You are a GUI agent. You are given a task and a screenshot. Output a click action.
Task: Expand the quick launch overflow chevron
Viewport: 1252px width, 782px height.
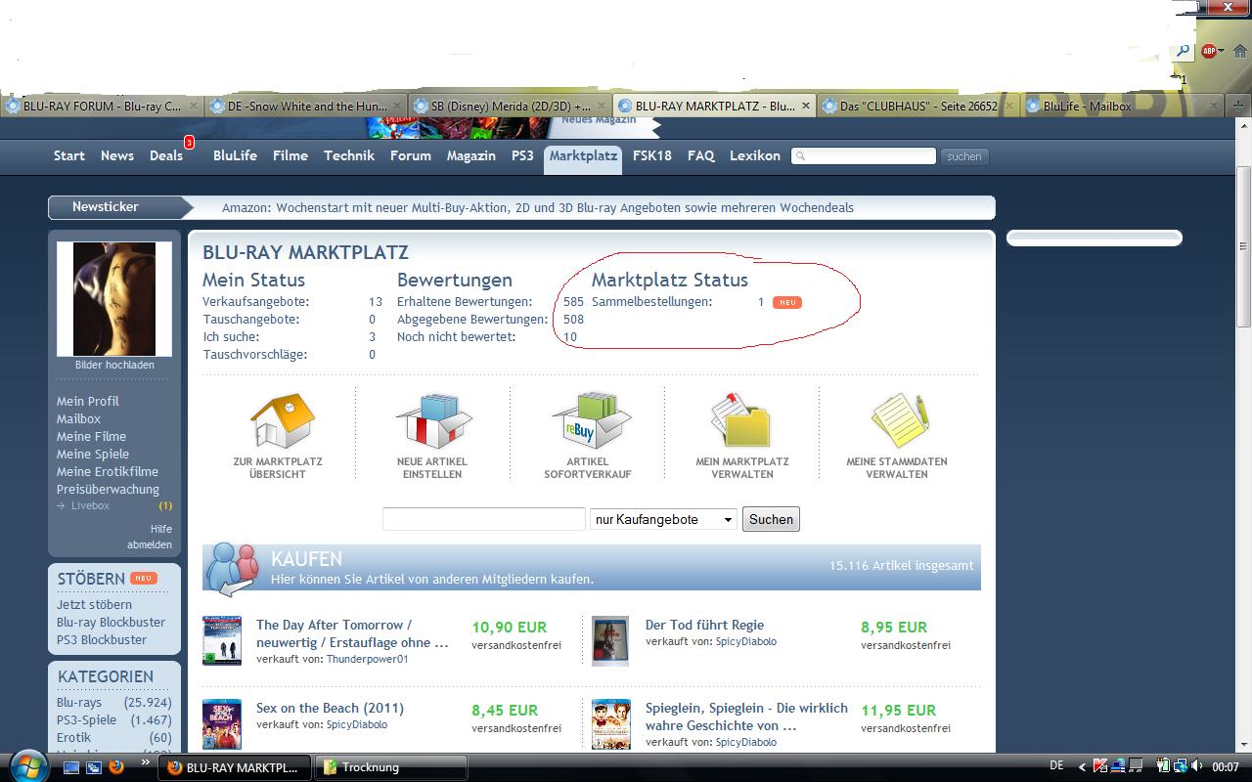tap(146, 762)
